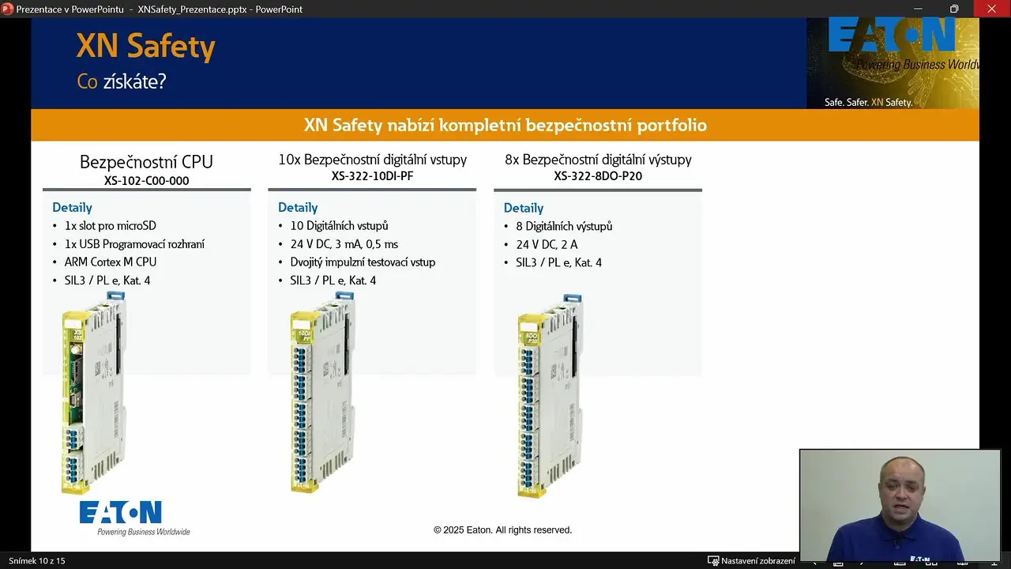Viewport: 1011px width, 569px height.
Task: Click the display settings monitor icon
Action: pyautogui.click(x=712, y=560)
